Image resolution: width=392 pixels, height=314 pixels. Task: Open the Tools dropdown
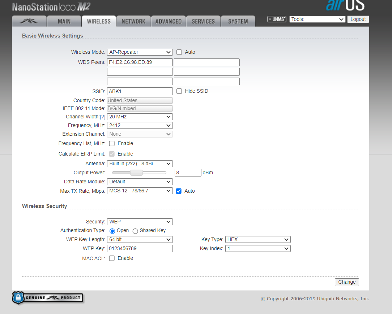318,19
